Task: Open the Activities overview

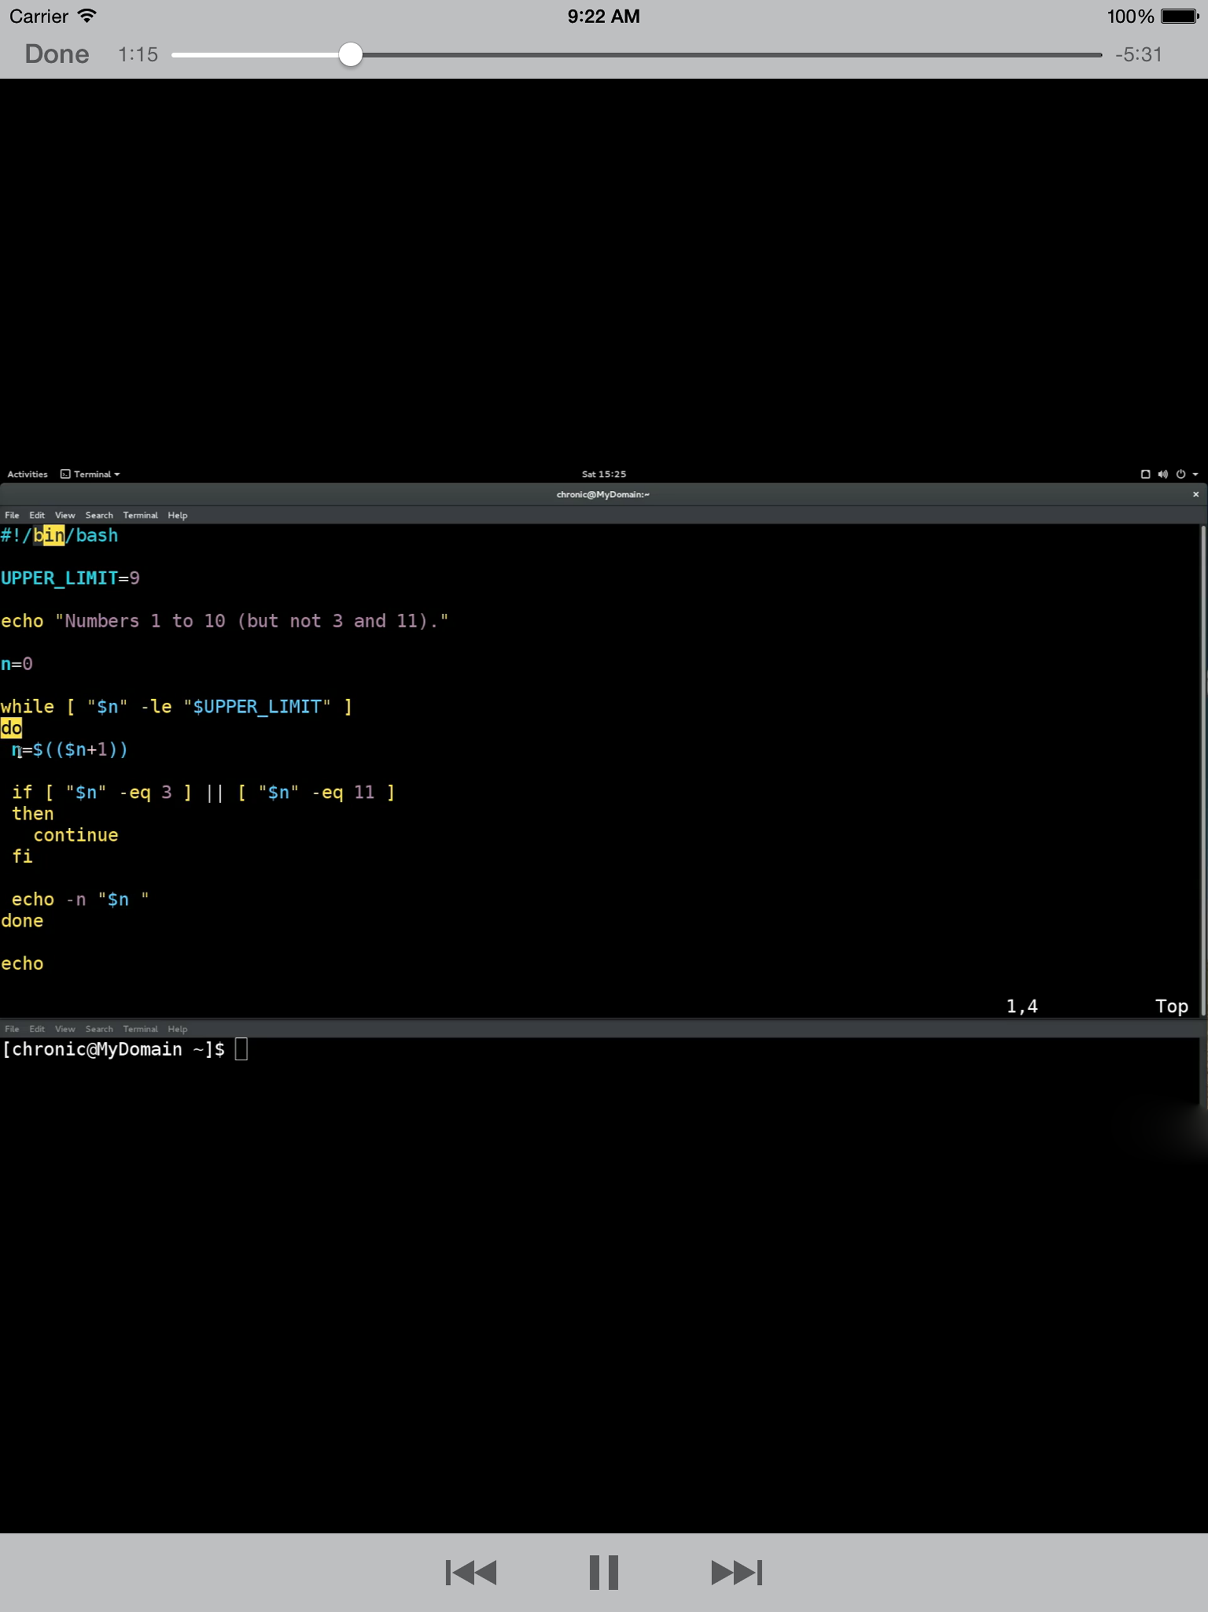Action: [x=27, y=474]
